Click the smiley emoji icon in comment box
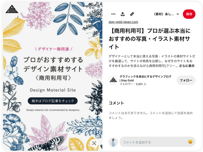The image size is (203, 152). pyautogui.click(x=190, y=142)
